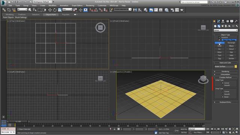The image size is (240, 135).
Task: Click the Top viewport ViewCube
Action: click(100, 27)
